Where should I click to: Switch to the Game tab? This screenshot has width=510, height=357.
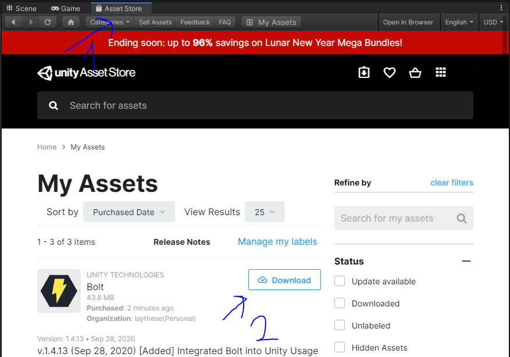click(66, 9)
